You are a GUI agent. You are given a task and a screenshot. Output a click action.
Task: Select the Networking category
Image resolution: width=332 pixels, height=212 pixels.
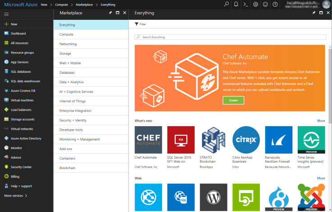click(68, 44)
